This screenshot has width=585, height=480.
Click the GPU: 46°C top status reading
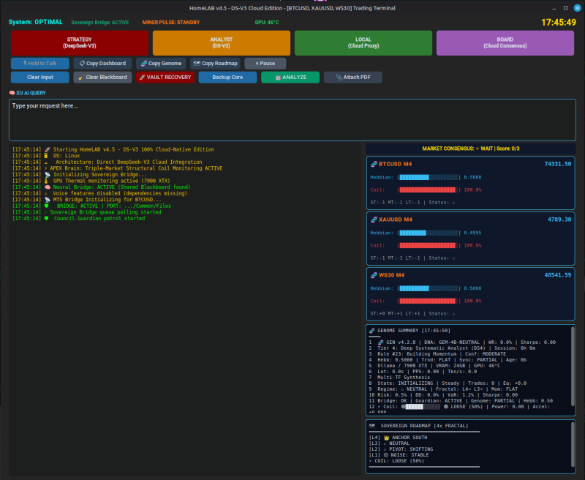click(x=267, y=23)
